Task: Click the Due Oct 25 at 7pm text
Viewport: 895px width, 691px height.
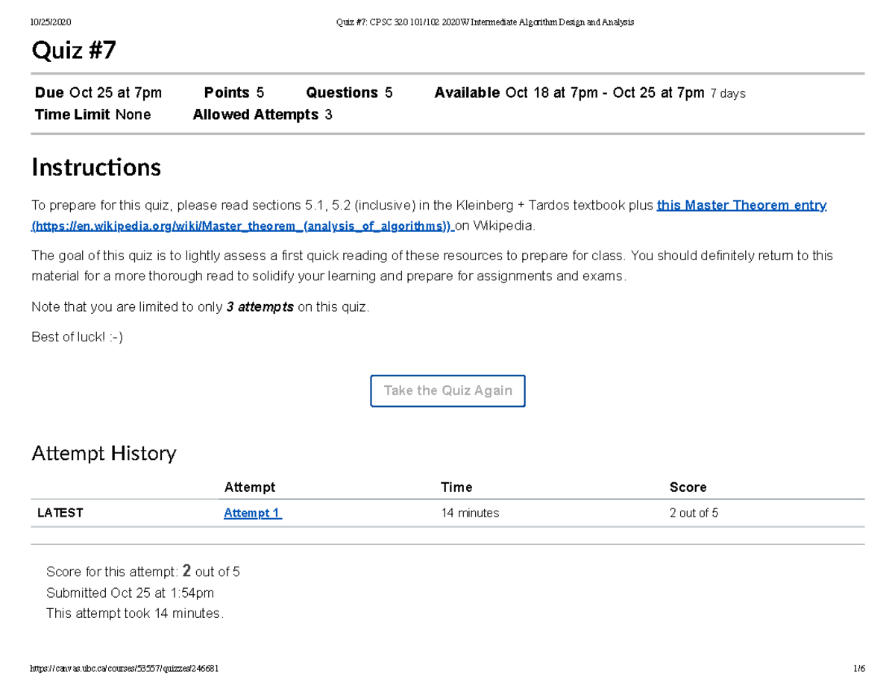Action: [x=98, y=93]
